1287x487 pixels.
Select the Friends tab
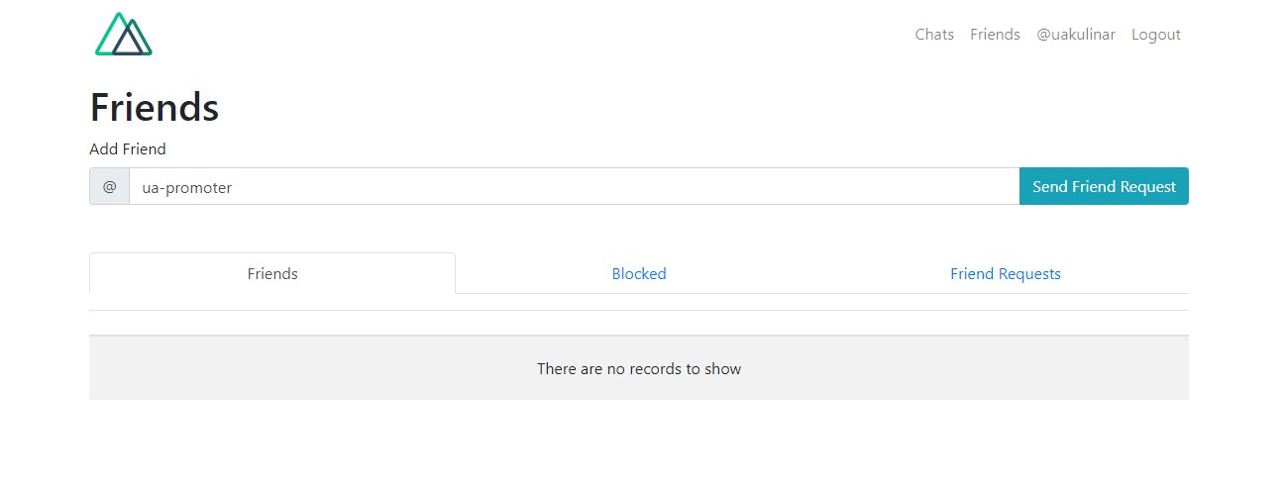tap(272, 274)
